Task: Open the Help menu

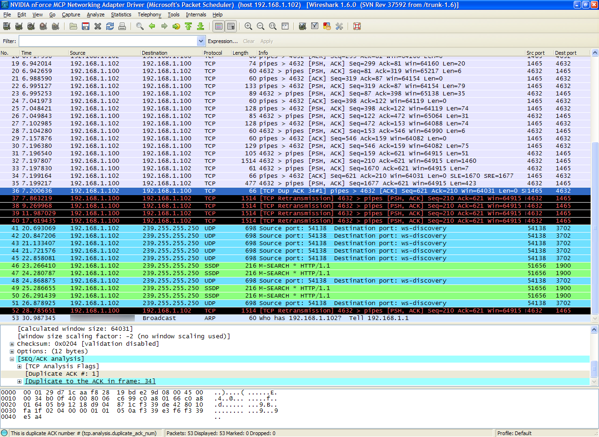Action: click(217, 15)
